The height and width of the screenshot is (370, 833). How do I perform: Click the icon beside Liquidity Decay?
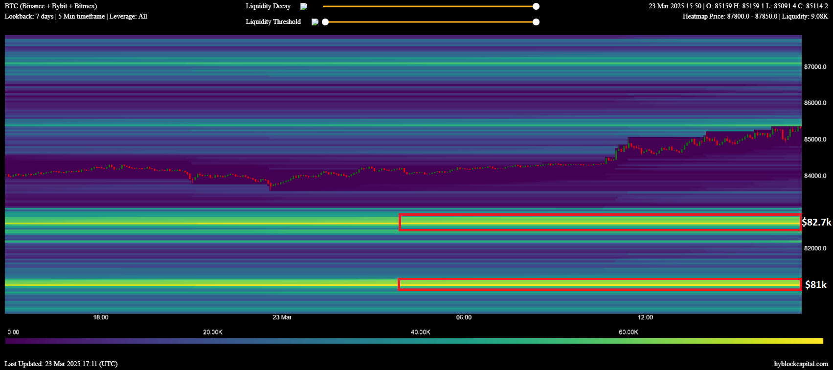(304, 6)
